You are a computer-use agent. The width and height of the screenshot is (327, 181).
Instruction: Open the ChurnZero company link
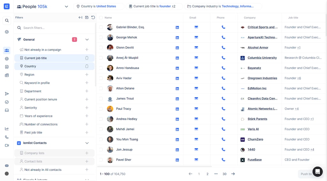coord(255,139)
